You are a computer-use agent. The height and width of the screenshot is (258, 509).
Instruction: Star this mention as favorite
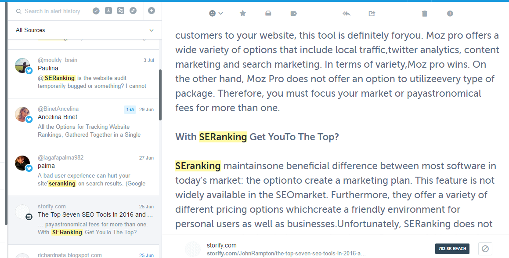242,14
